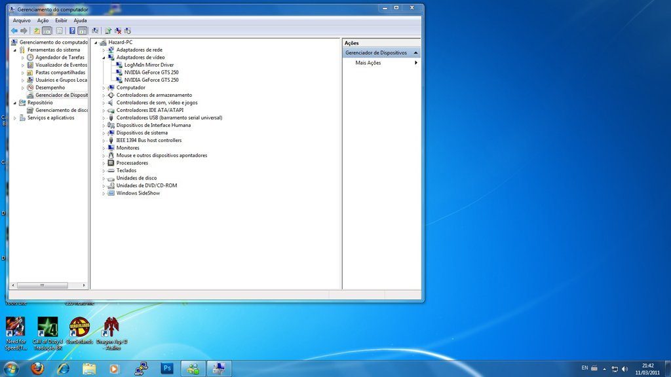Collapse Adaptadores de vídeo category
Viewport: 671px width, 377px height.
pyautogui.click(x=104, y=58)
